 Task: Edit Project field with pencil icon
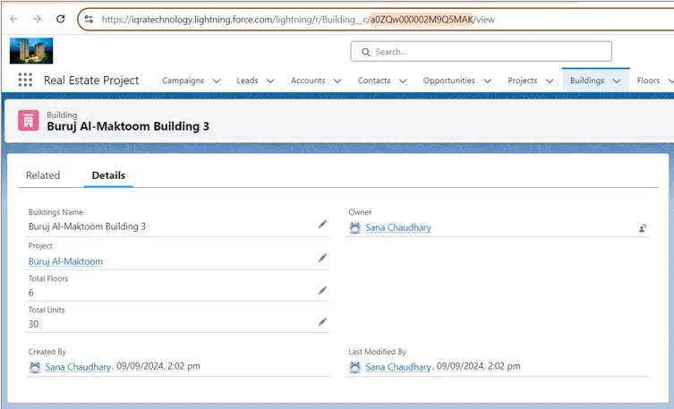point(322,258)
